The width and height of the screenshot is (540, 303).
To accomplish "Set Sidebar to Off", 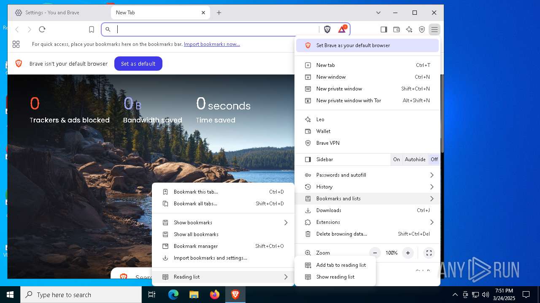I will [434, 159].
